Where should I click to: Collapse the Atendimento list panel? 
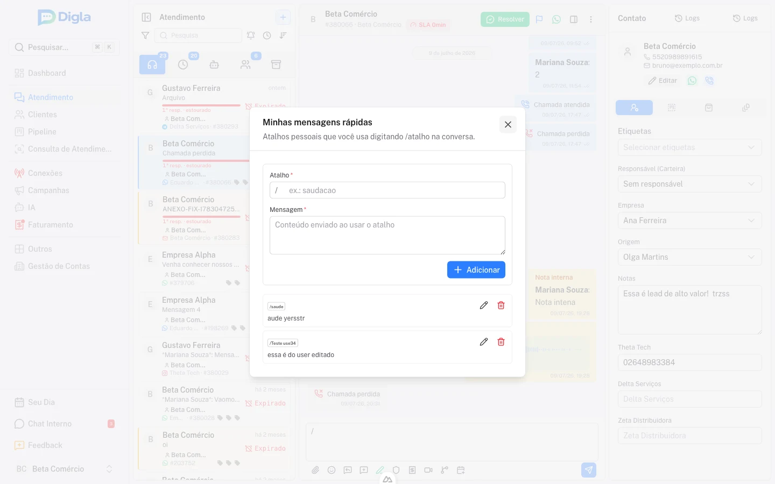click(x=146, y=17)
